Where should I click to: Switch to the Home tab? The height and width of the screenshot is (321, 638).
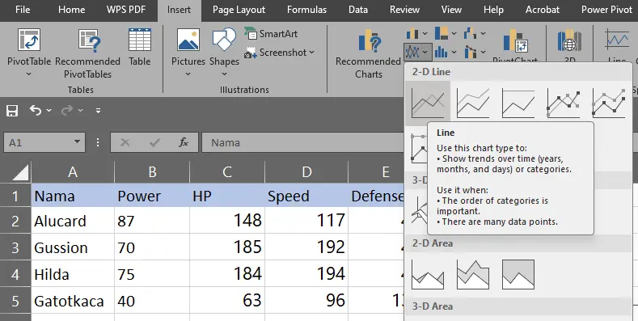point(72,10)
